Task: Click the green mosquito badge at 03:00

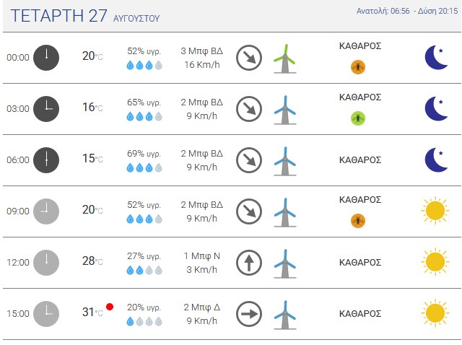Action: 358,118
